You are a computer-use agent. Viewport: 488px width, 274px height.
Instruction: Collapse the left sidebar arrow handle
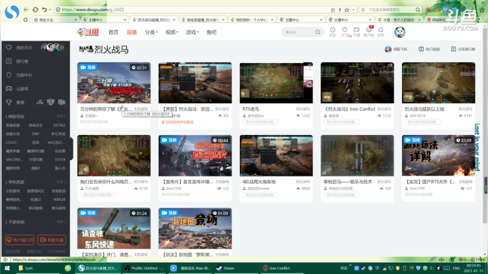(x=70, y=149)
